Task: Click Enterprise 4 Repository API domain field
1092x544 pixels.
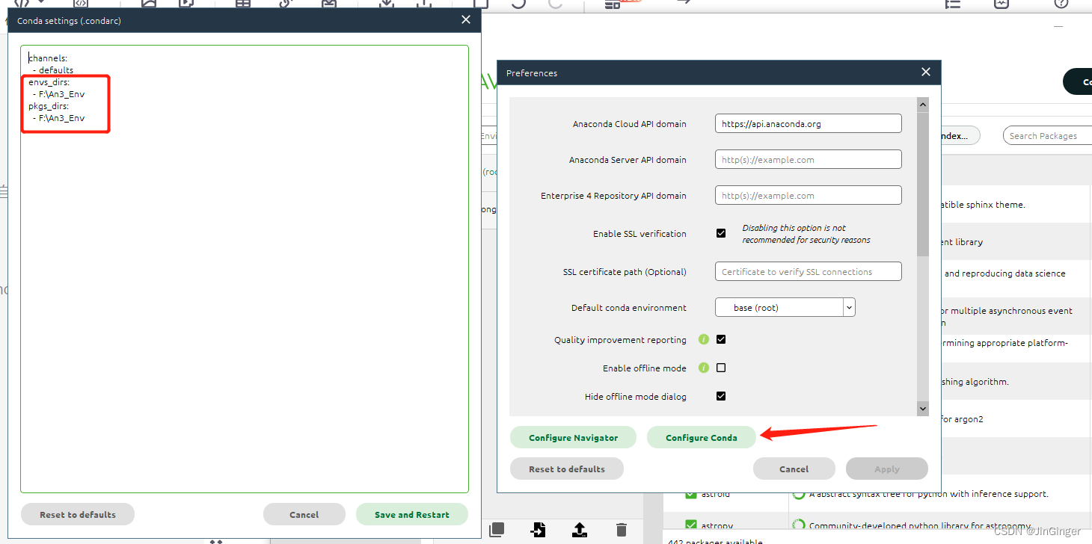Action: coord(808,195)
